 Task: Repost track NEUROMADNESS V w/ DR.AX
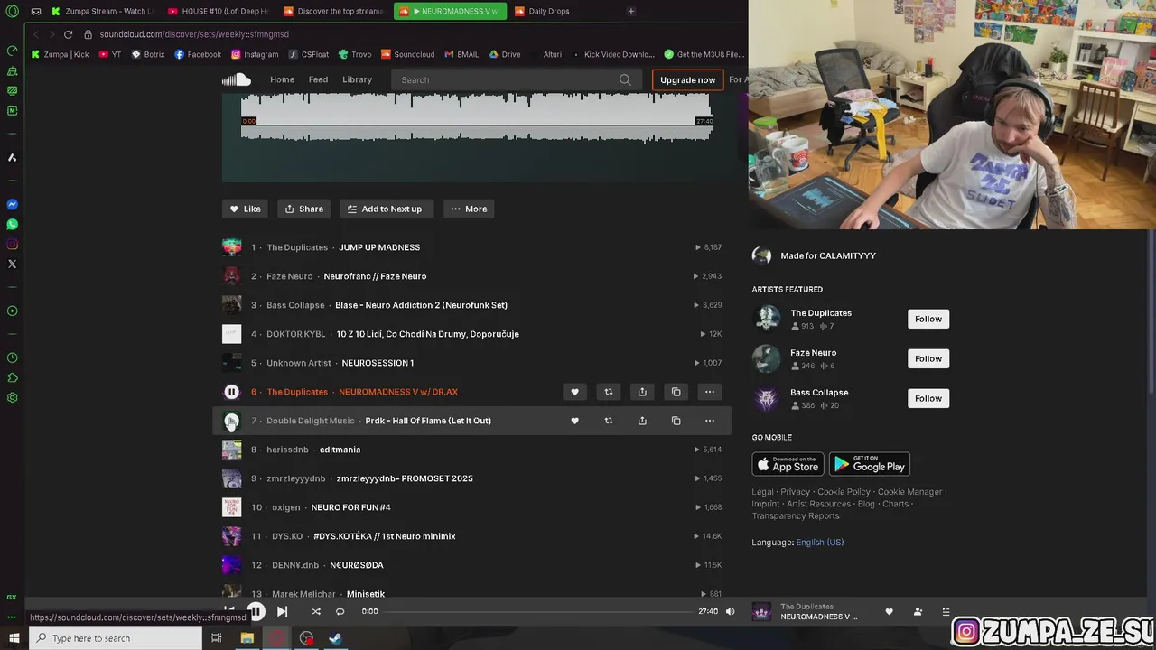click(x=608, y=392)
